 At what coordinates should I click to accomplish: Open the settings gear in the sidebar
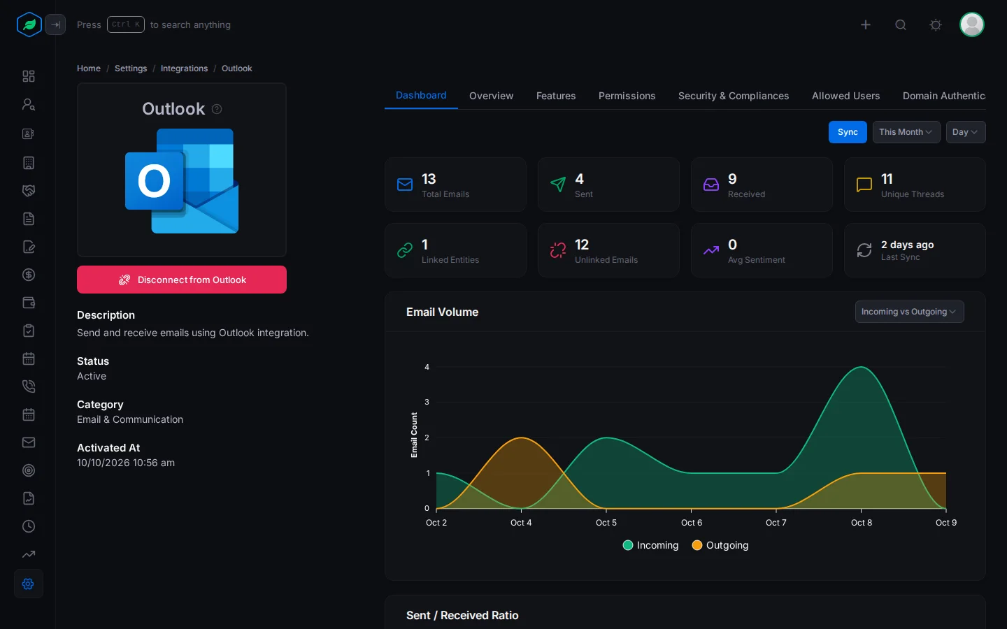click(29, 584)
